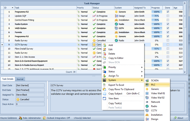Click 1 Row(s) Selected status text
This screenshot has height=121, width=190.
click(x=82, y=118)
